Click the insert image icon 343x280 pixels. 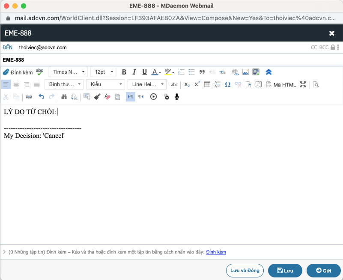(x=245, y=72)
